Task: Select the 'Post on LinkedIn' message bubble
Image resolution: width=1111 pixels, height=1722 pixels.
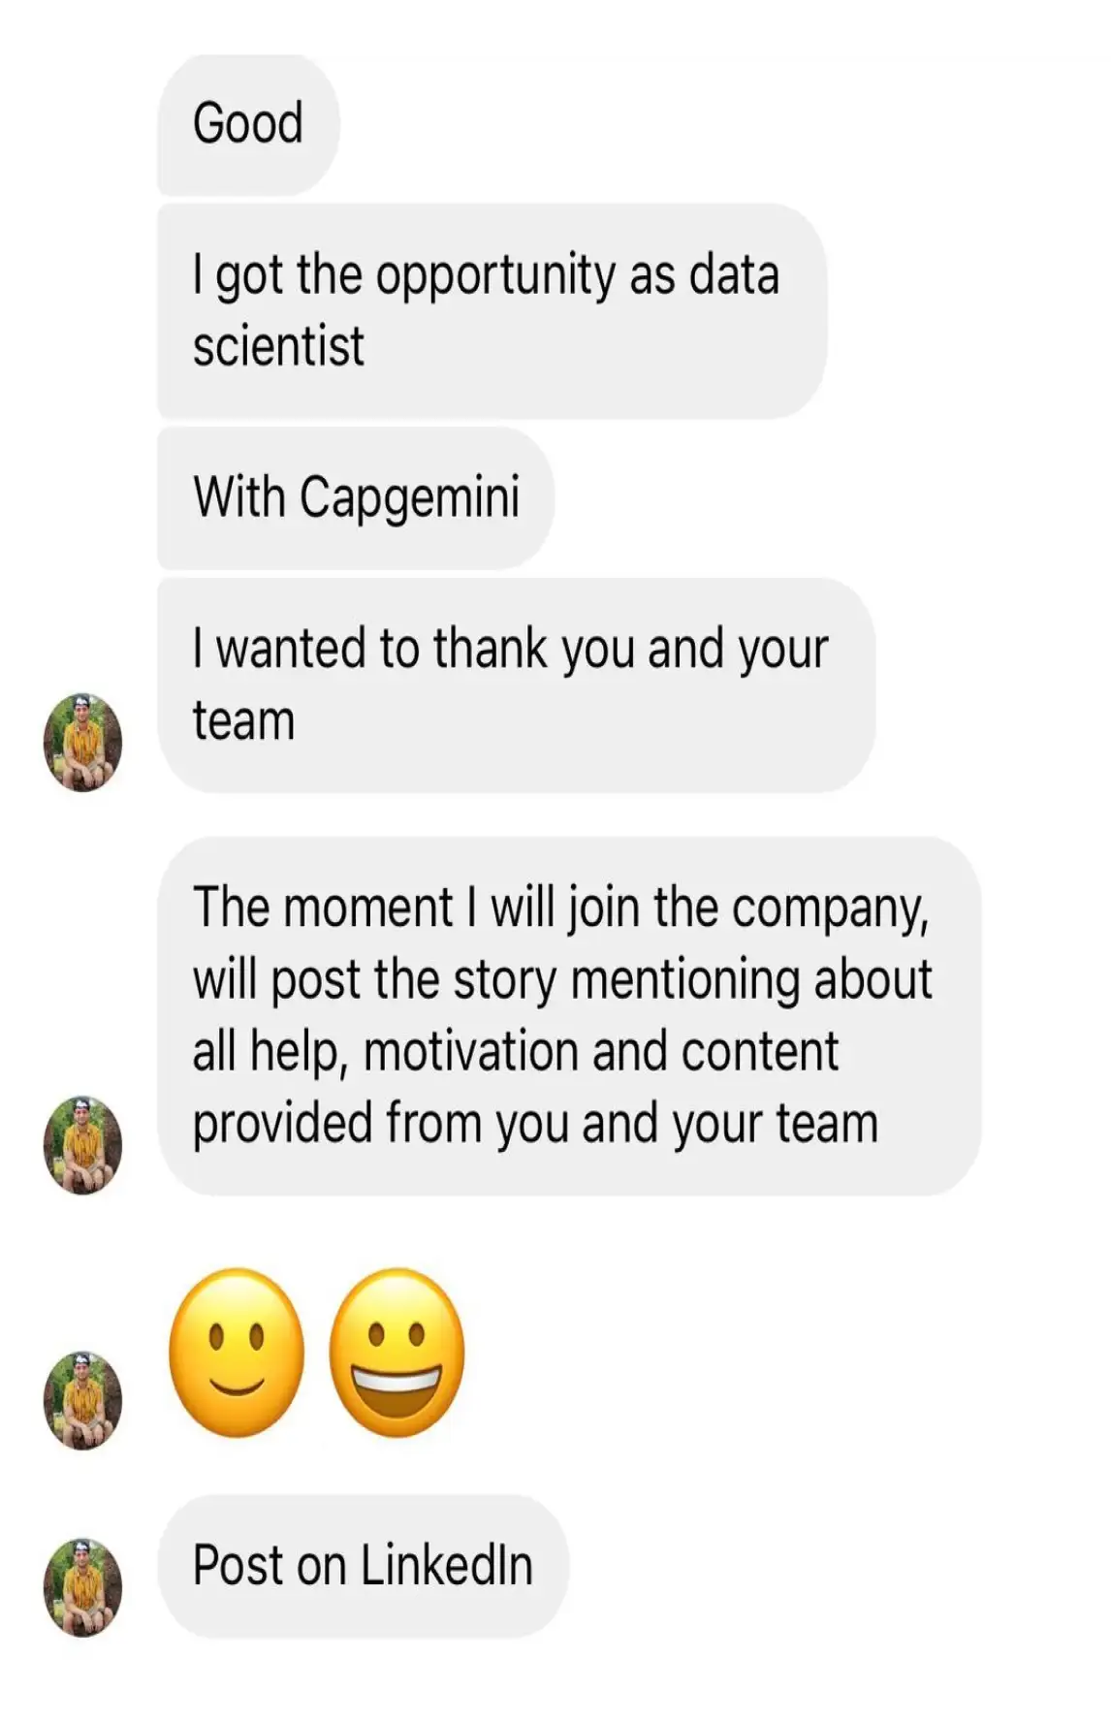Action: click(x=363, y=1565)
